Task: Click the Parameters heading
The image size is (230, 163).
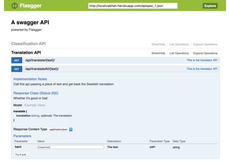Action: [x=22, y=136]
